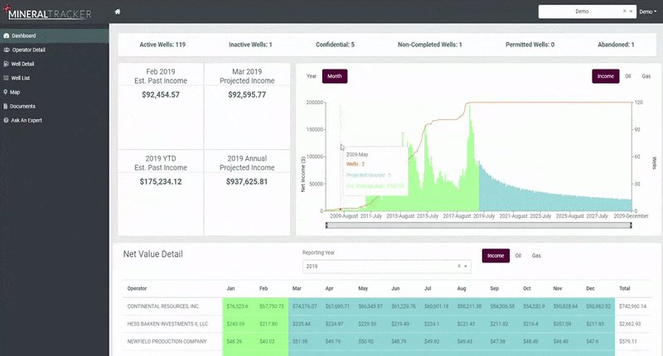Image resolution: width=663 pixels, height=356 pixels.
Task: Click the Well List icon
Action: click(6, 78)
